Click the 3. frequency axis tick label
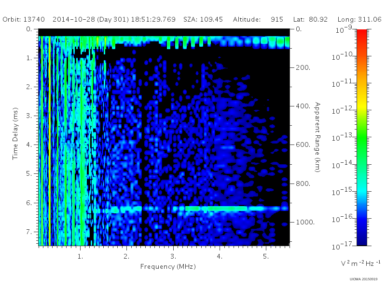The image size is (386, 289). [x=173, y=257]
